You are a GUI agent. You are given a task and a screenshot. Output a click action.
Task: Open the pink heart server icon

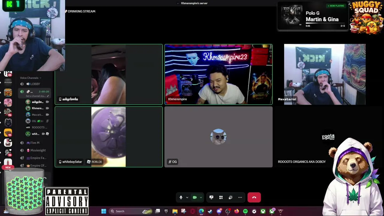tap(8, 102)
